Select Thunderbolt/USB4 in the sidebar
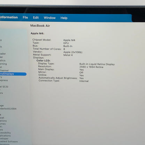The width and height of the screenshot is (145, 145). [x=8, y=109]
